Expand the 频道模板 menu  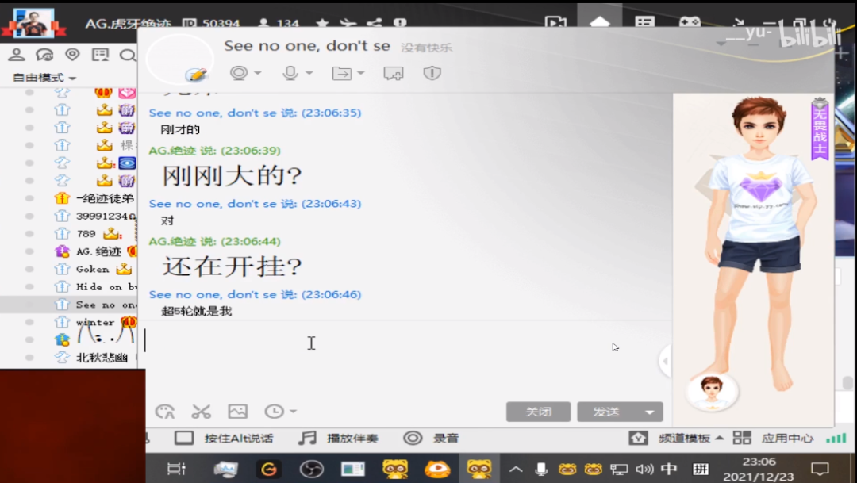pos(691,438)
